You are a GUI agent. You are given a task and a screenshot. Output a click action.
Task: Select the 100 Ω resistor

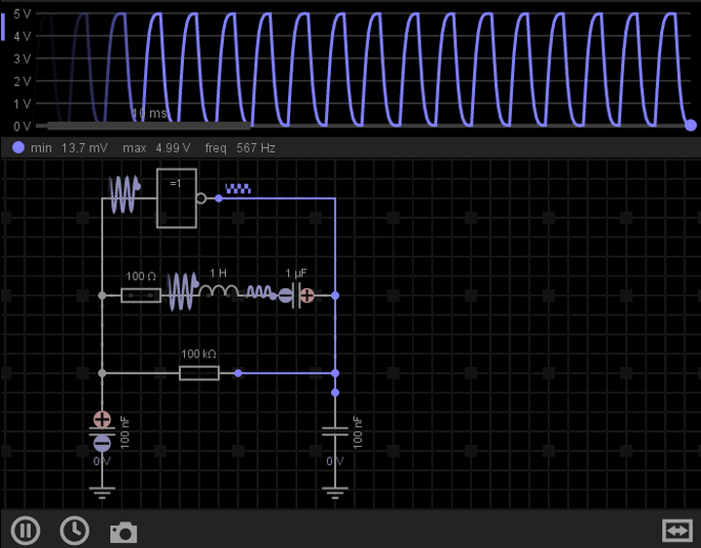tap(141, 295)
